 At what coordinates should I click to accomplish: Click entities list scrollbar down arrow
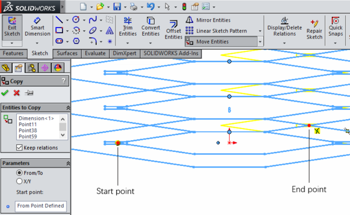[63, 135]
